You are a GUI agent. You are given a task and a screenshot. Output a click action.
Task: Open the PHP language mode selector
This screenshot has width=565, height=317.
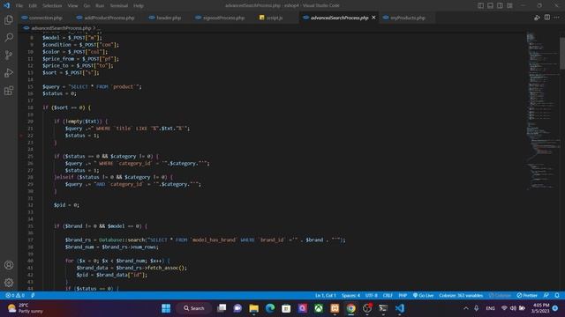click(403, 296)
